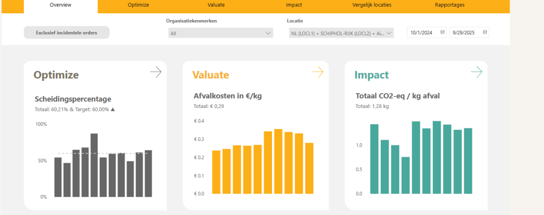Click the chevron of the Locatie selector
Image resolution: width=544 pixels, height=215 pixels.
coord(389,33)
